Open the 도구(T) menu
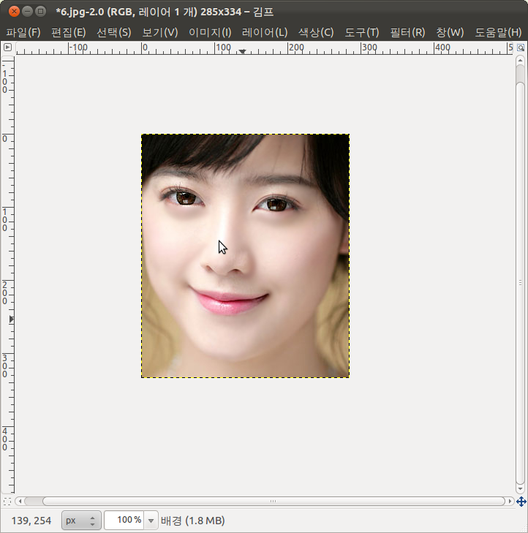This screenshot has width=528, height=533. click(362, 33)
